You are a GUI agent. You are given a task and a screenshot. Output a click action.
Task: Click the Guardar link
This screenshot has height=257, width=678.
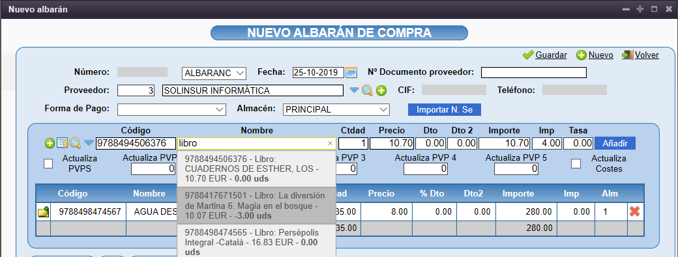pos(551,55)
